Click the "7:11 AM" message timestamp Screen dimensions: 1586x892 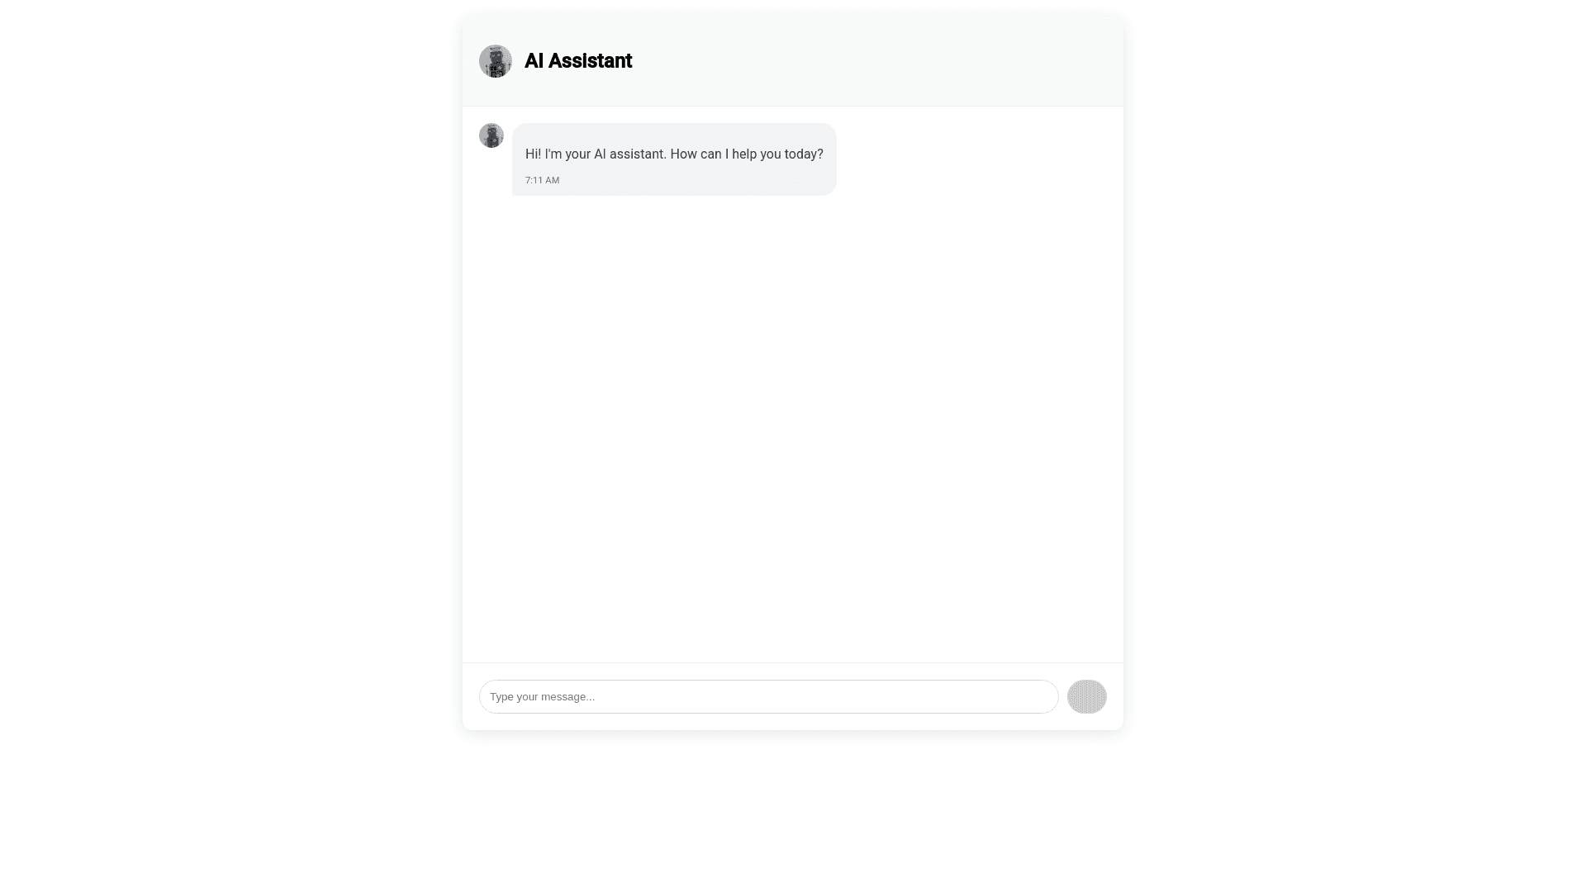pos(542,180)
